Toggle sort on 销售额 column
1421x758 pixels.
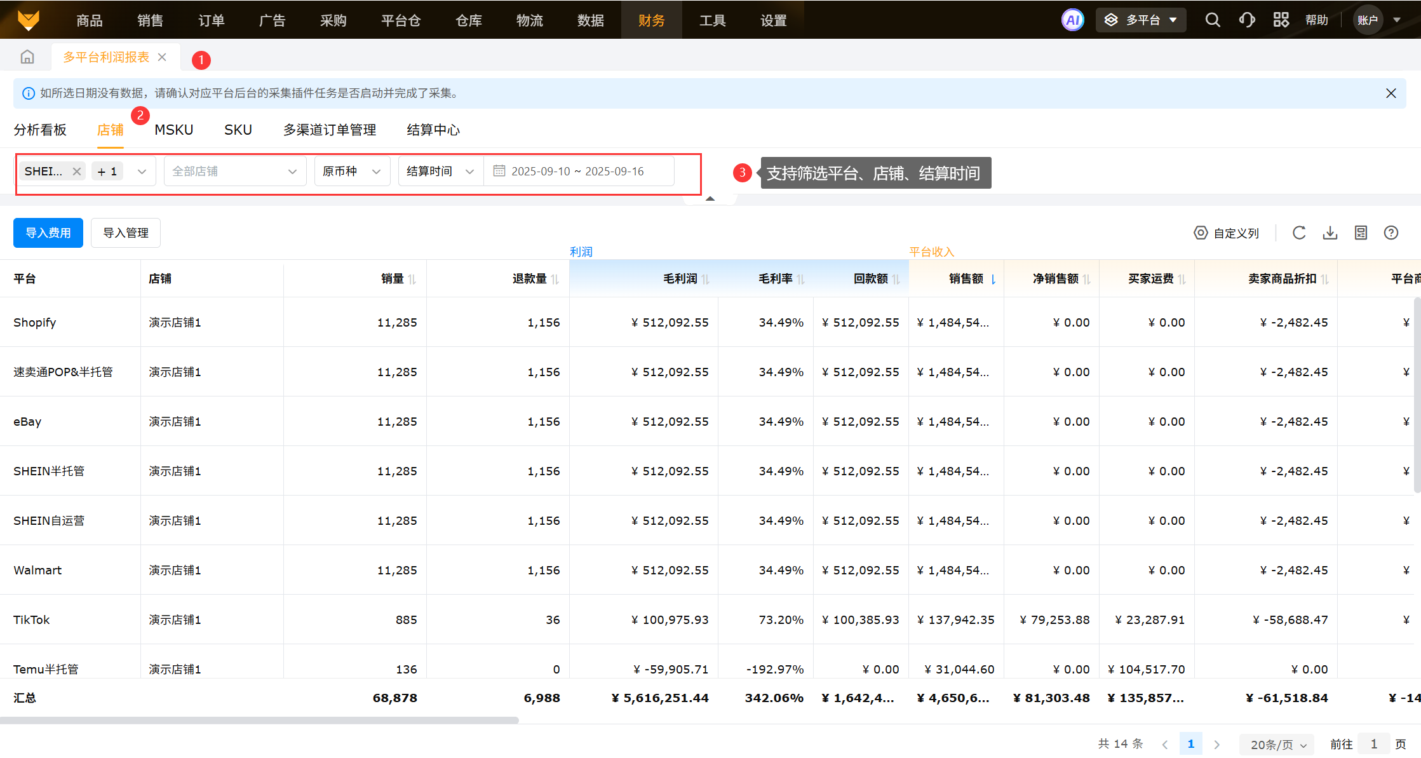click(993, 279)
